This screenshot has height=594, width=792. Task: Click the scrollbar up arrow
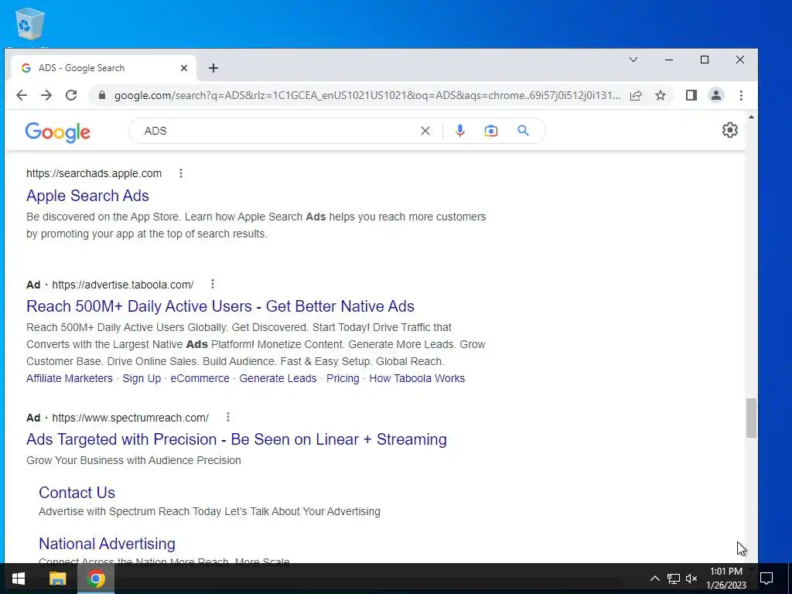[751, 118]
